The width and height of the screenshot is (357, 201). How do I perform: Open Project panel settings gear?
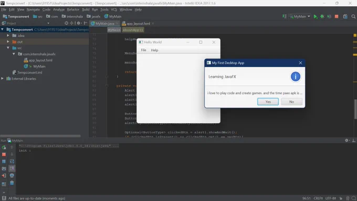pos(79,23)
